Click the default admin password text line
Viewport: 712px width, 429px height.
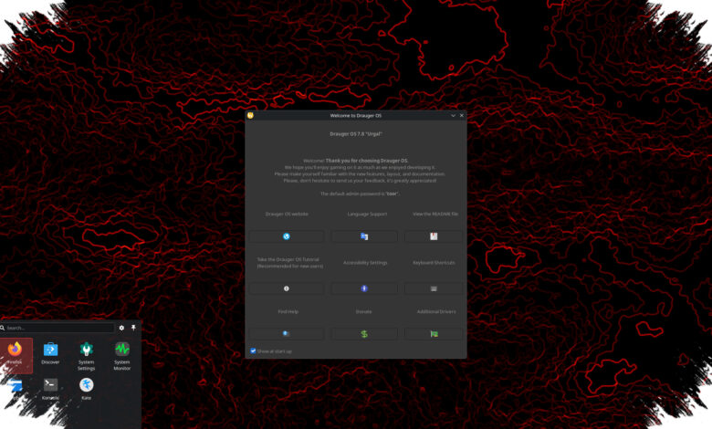360,194
